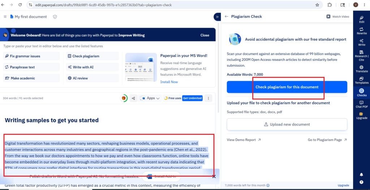This screenshot has width=370, height=190.
Task: Choose AI review
Action: click(x=92, y=78)
